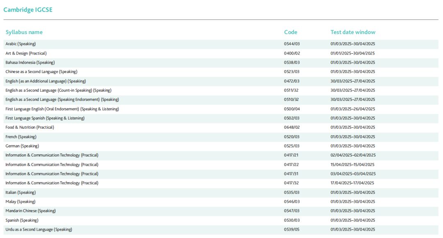Select ICT practical code 0417/32
The height and width of the screenshot is (238, 443).
pyautogui.click(x=291, y=183)
